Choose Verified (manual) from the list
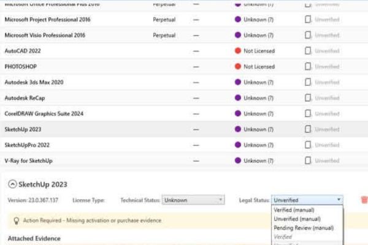Screen dimensions: 368x245 click(294, 210)
